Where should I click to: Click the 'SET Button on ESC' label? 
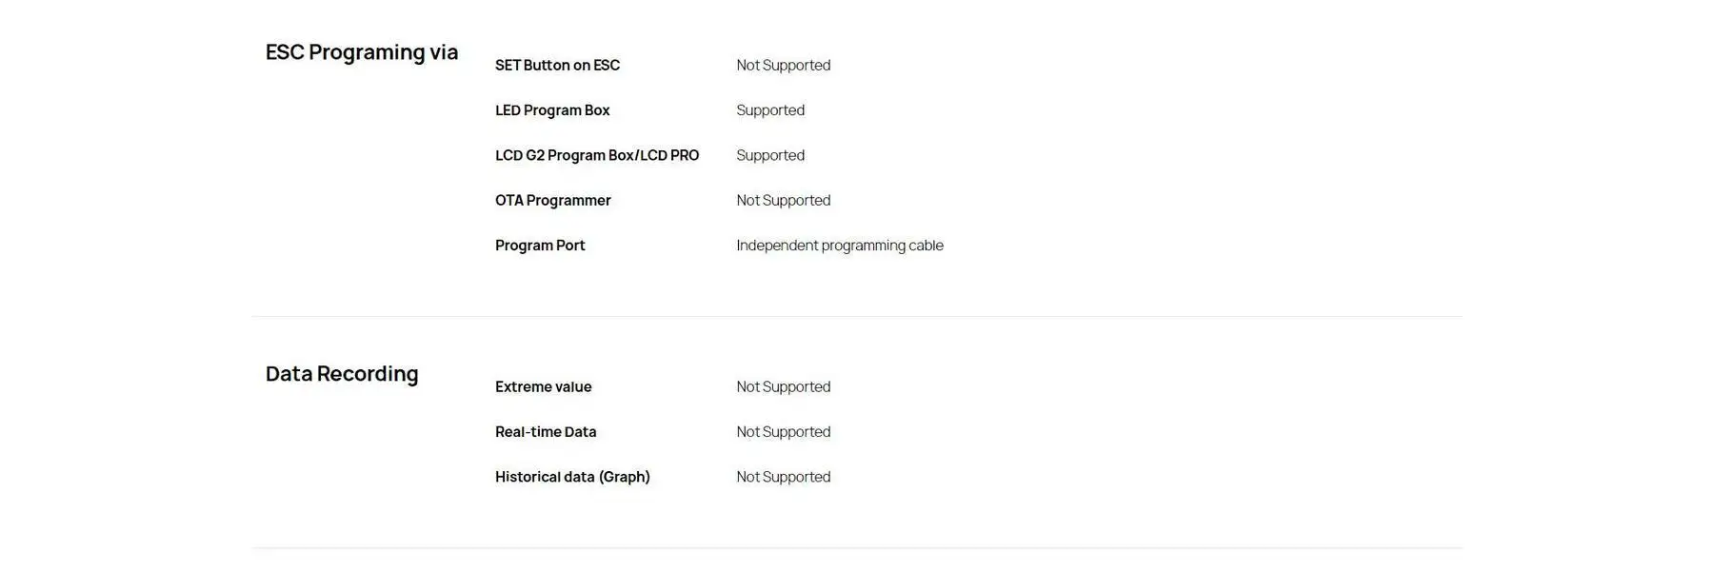pyautogui.click(x=557, y=66)
